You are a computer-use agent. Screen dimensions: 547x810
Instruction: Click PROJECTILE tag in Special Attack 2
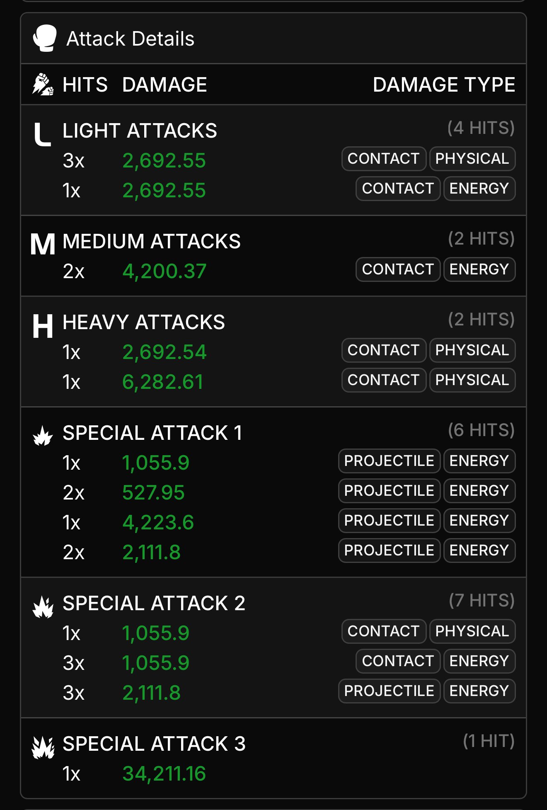(389, 691)
